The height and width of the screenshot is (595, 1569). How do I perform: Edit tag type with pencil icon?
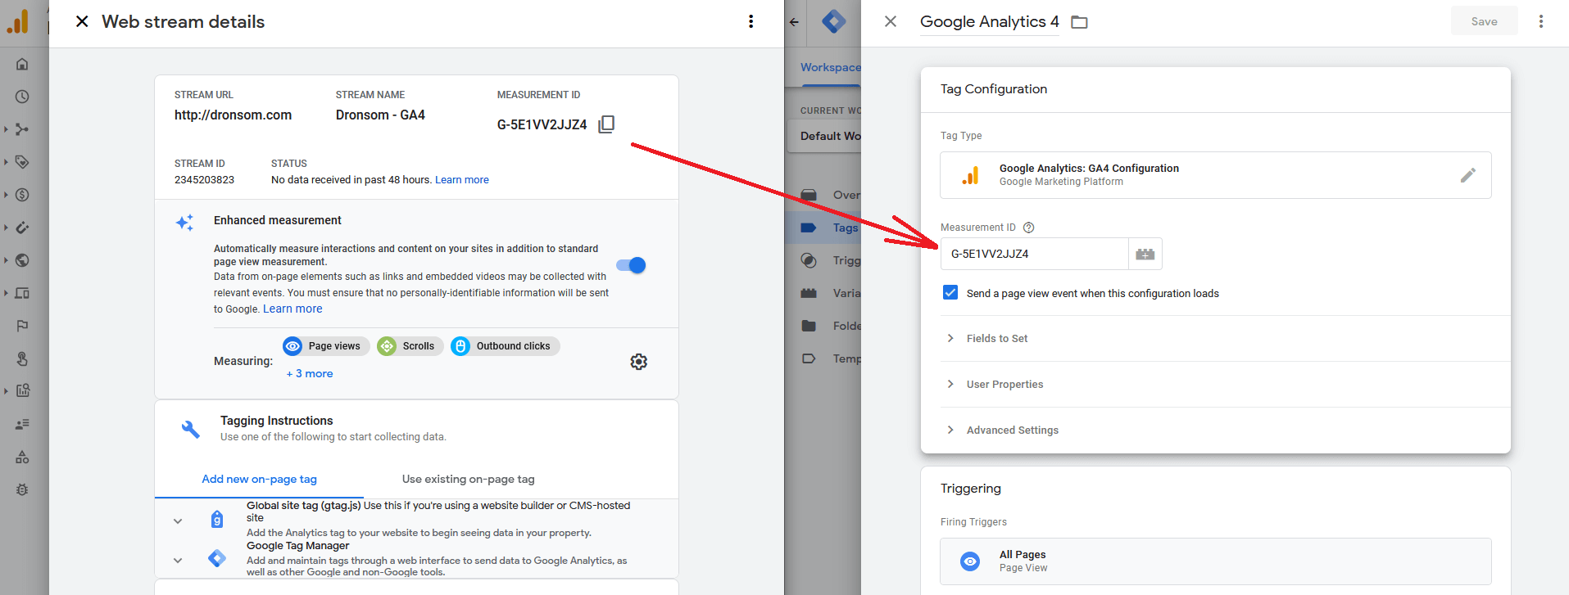tap(1467, 175)
